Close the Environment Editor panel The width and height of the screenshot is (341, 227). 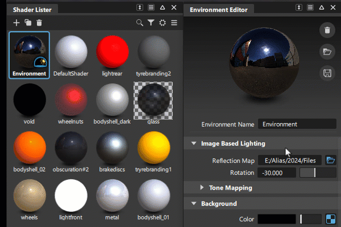333,7
